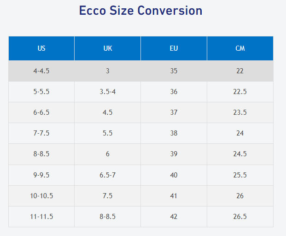Click the Ecco Size Conversion heading
The height and width of the screenshot is (236, 286).
[140, 11]
